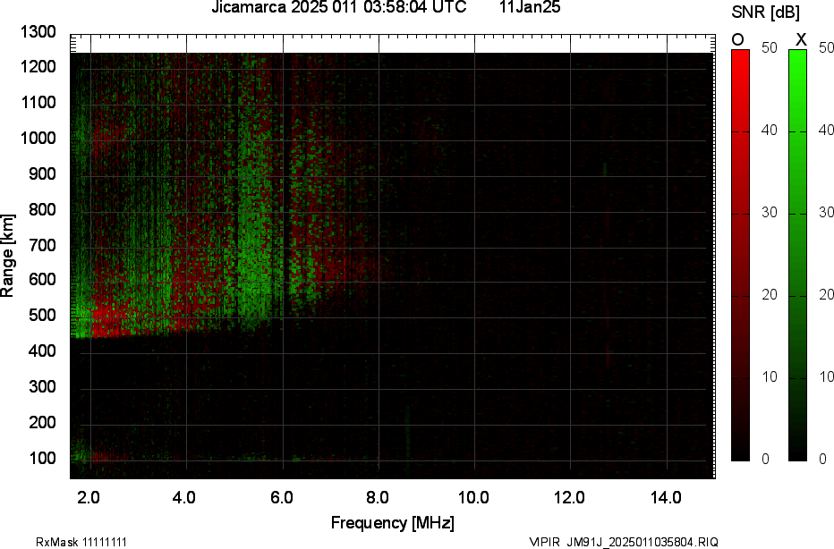834x549 pixels.
Task: Click the red O-mode color bar
Action: coord(740,255)
